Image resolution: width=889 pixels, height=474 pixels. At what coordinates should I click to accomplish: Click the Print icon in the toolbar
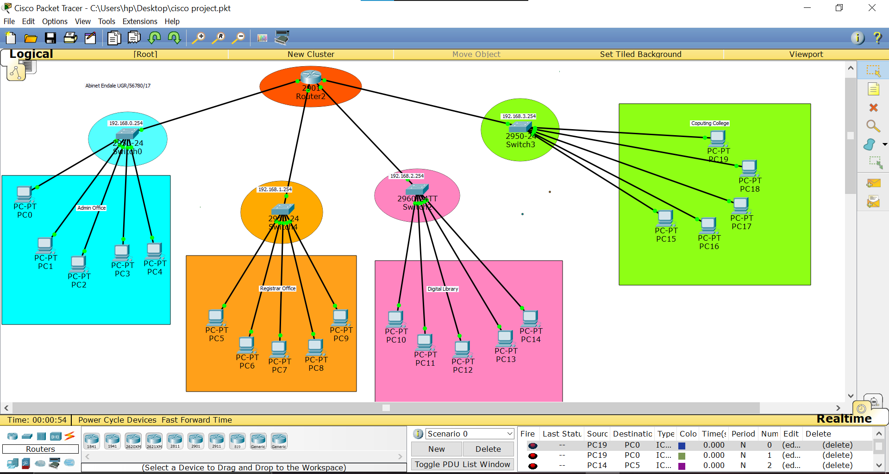(x=70, y=38)
